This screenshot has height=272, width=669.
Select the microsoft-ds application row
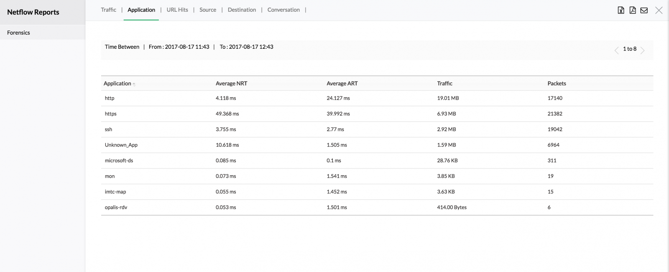click(x=119, y=161)
